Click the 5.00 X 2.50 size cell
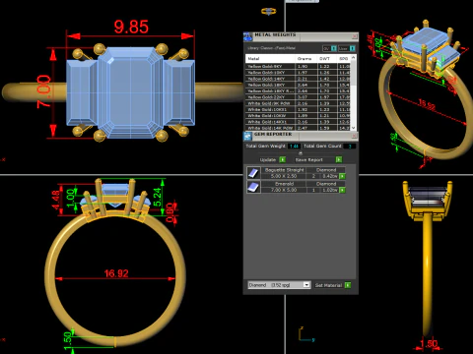The image size is (473, 354). 284,176
